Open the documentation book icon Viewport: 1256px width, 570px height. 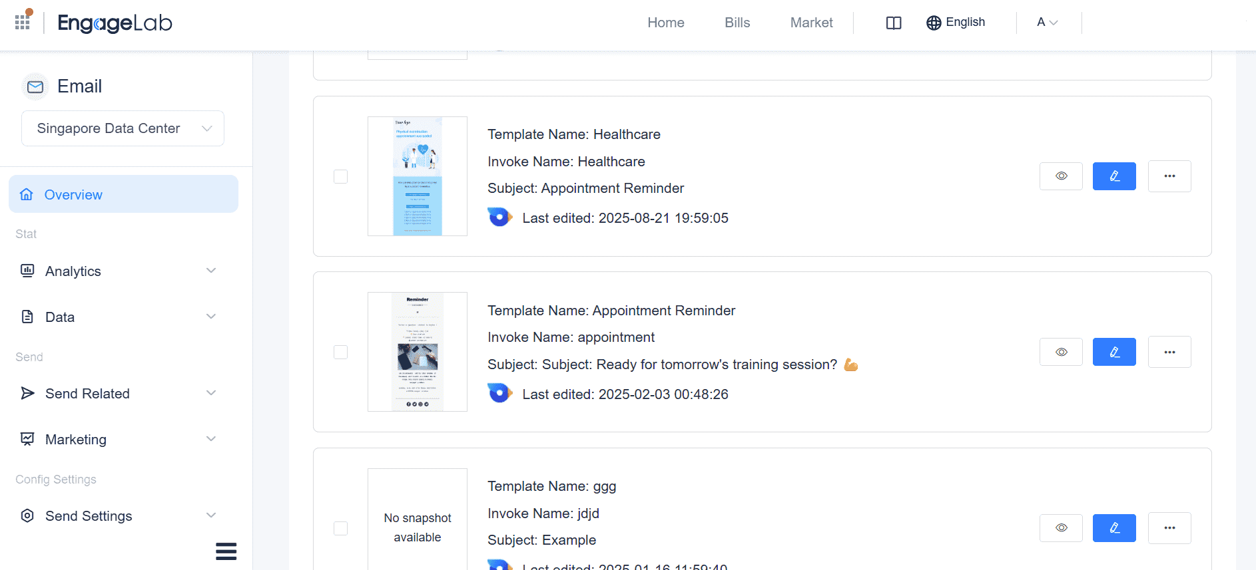(x=894, y=23)
